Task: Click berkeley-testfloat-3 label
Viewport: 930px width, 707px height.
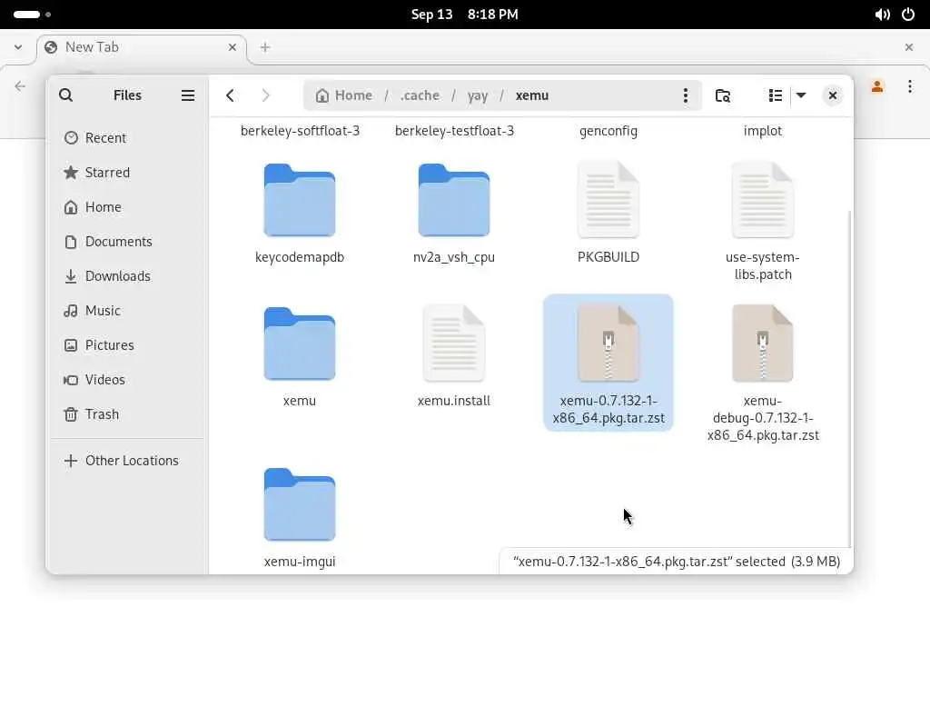Action: (x=454, y=131)
